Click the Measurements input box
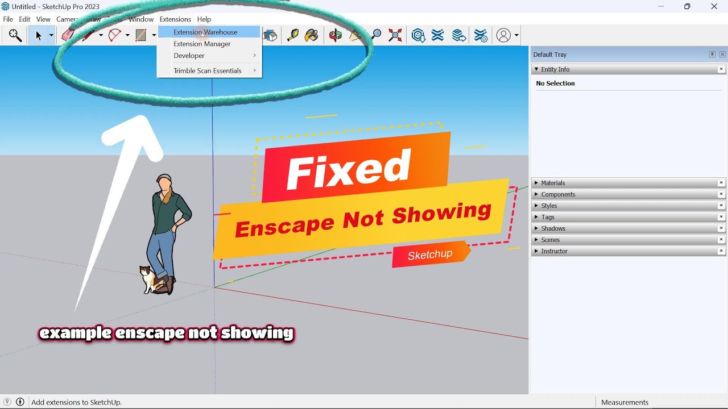The image size is (728, 409). pyautogui.click(x=690, y=402)
